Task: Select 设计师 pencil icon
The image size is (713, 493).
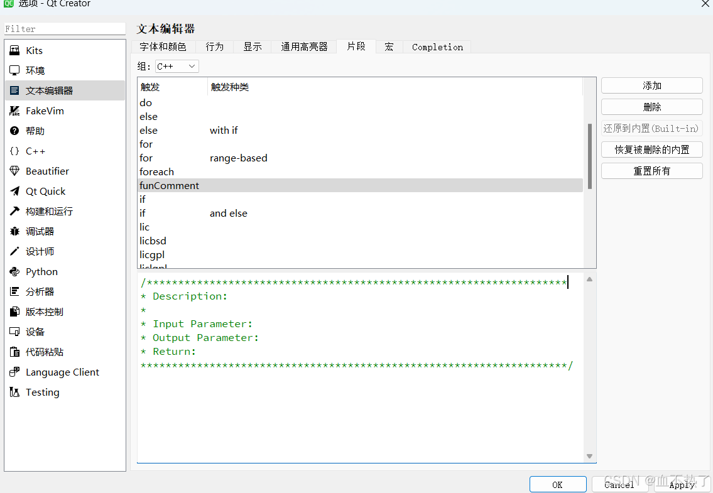Action: (x=14, y=251)
